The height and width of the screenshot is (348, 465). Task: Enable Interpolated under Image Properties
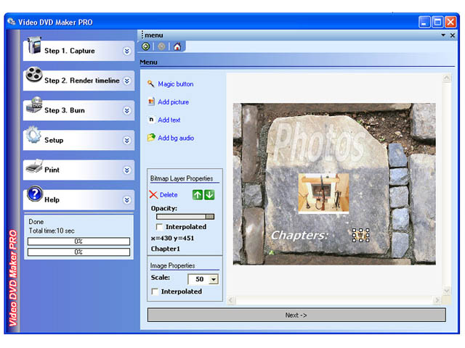[155, 291]
